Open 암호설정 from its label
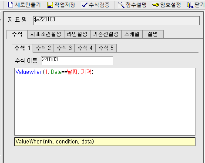The height and width of the screenshot is (163, 205). coord(171,5)
